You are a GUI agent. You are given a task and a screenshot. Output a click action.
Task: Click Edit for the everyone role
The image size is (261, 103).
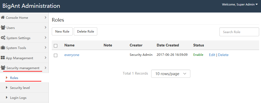point(212,55)
